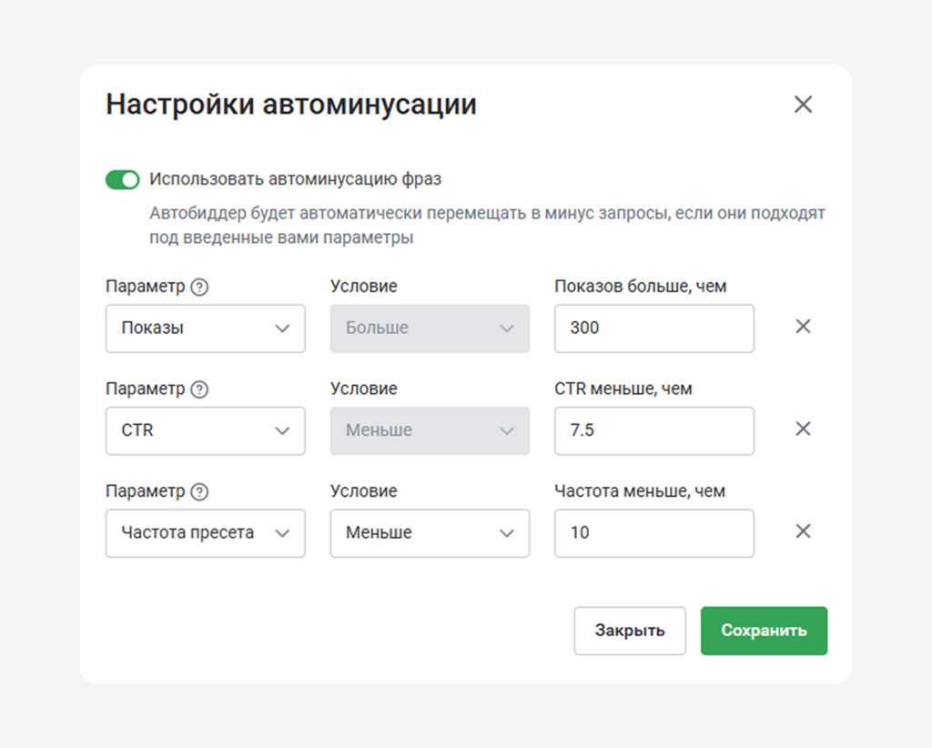The image size is (932, 748).
Task: Open the Показы parameter dropdown
Action: tap(205, 329)
